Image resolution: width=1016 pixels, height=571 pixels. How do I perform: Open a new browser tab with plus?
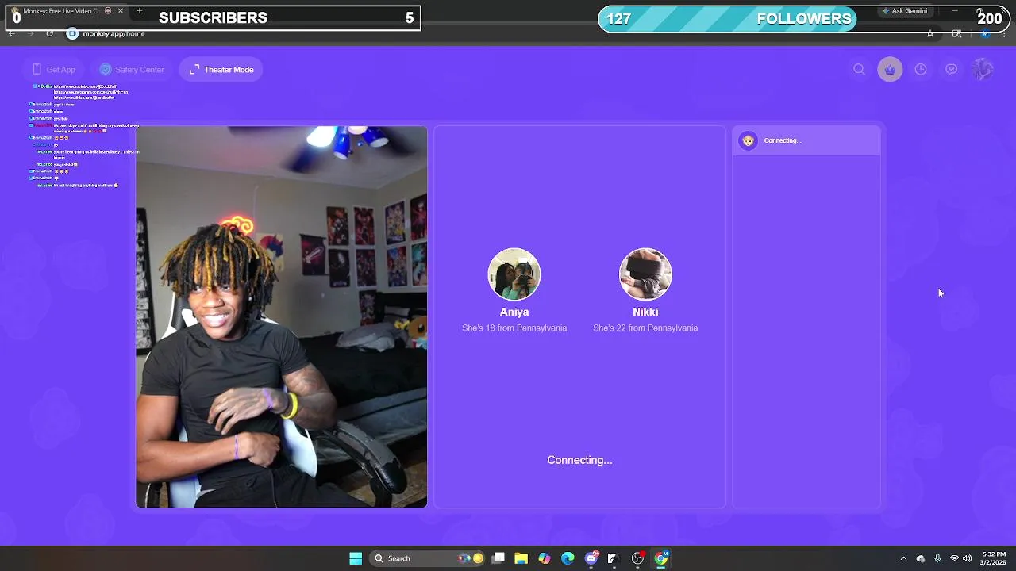pyautogui.click(x=140, y=11)
